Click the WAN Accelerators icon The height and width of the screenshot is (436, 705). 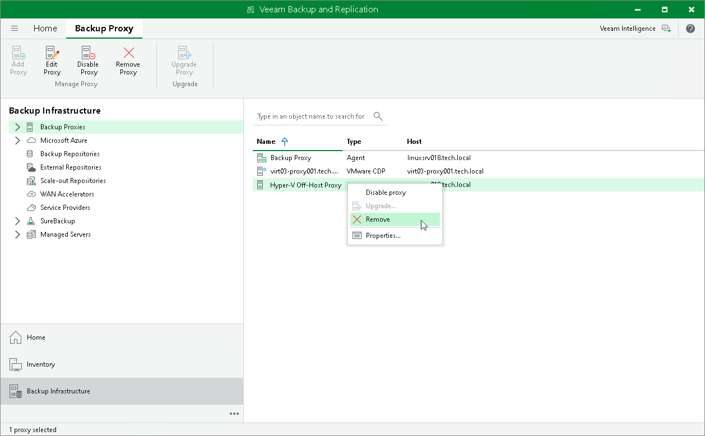31,194
